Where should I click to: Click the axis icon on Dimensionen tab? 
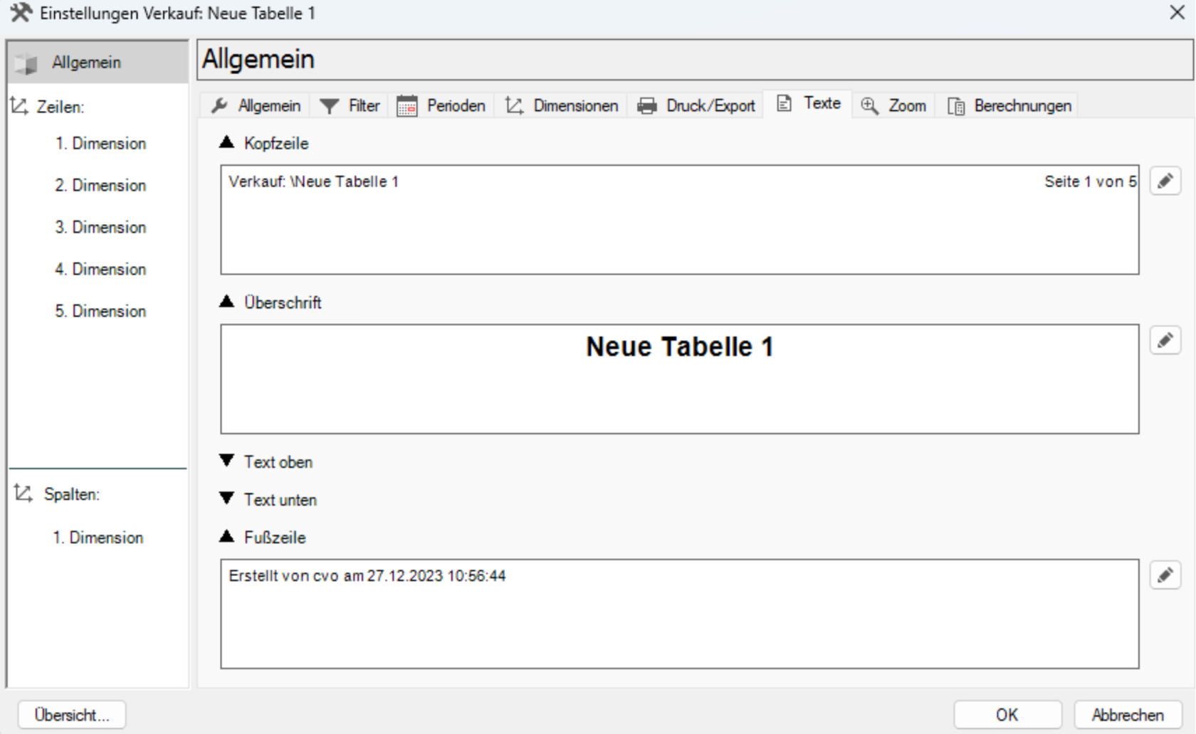point(514,106)
